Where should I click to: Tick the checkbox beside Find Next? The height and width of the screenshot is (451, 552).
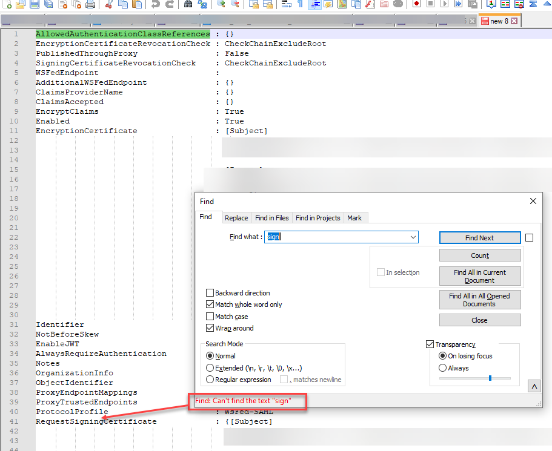pos(529,238)
